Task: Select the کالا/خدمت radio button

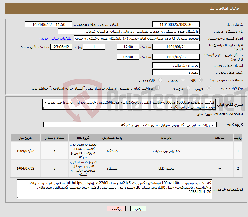Action: click(x=161, y=80)
